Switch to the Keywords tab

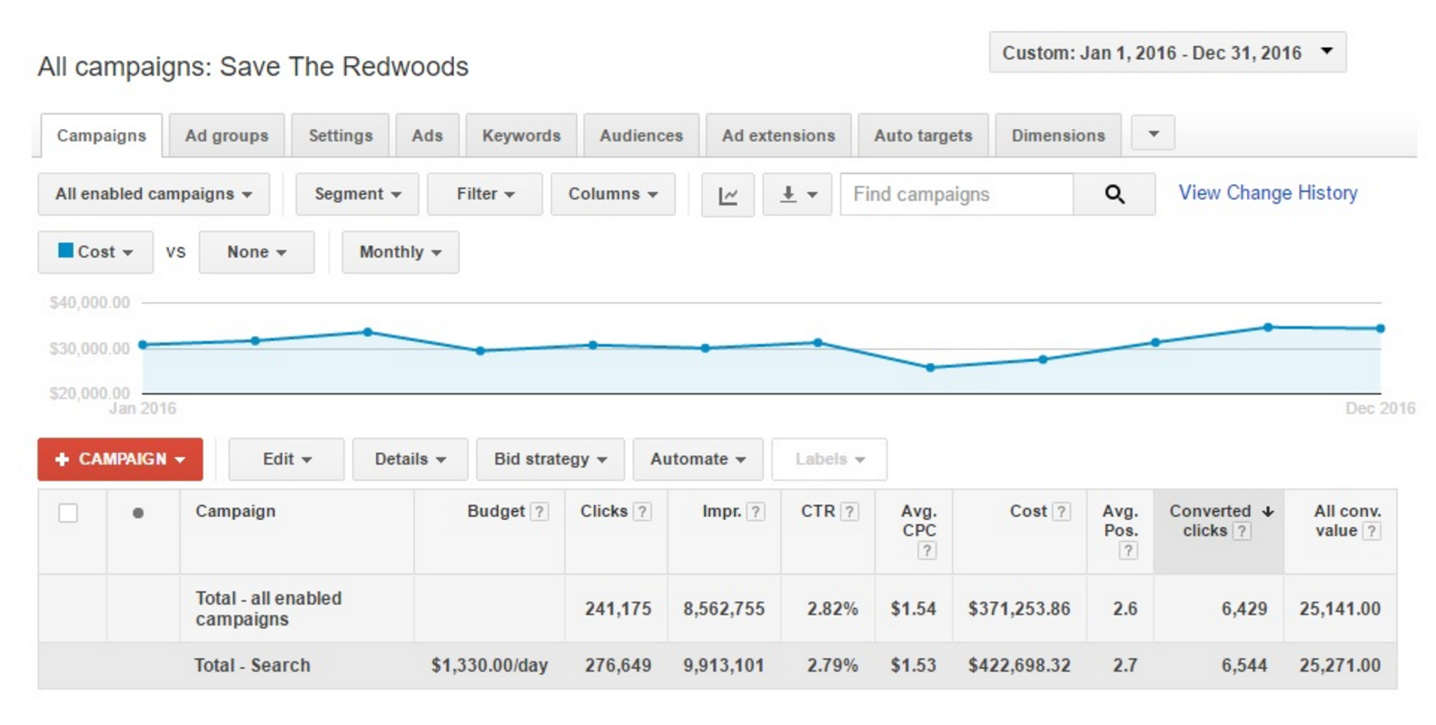click(x=521, y=136)
